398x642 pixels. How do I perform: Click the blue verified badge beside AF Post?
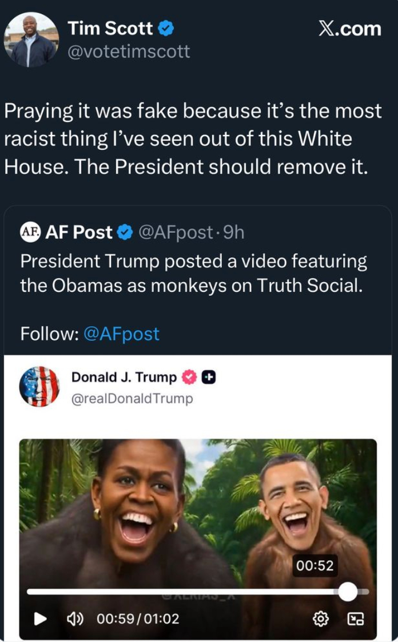[125, 232]
